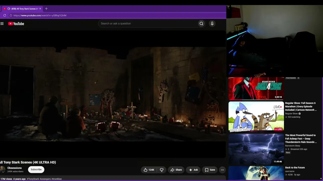
Task: Open the YouTube guide hamburger menu
Action: coord(2,24)
